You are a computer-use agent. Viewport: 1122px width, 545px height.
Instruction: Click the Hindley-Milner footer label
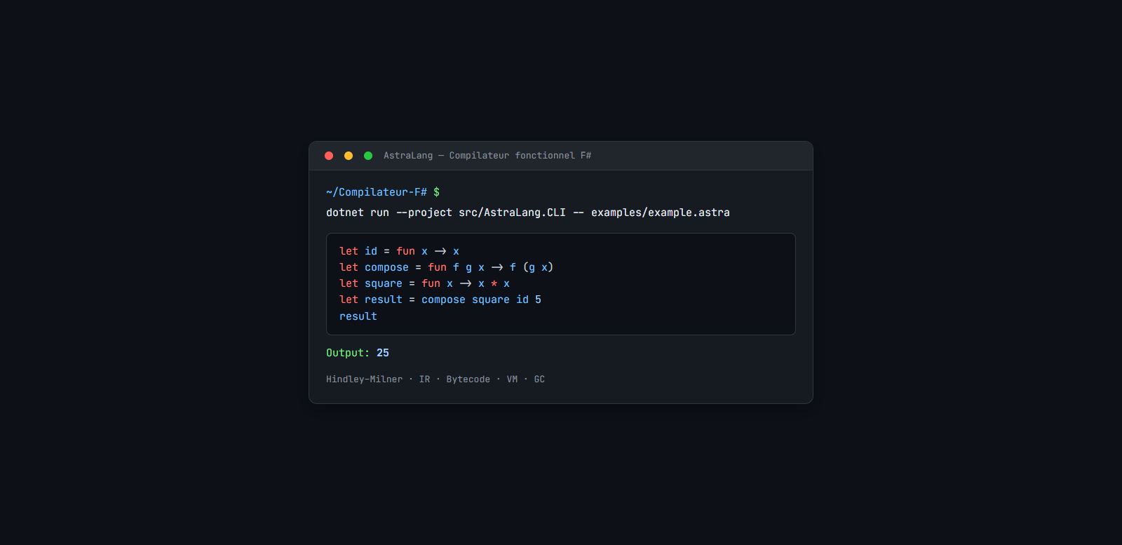[x=364, y=379]
